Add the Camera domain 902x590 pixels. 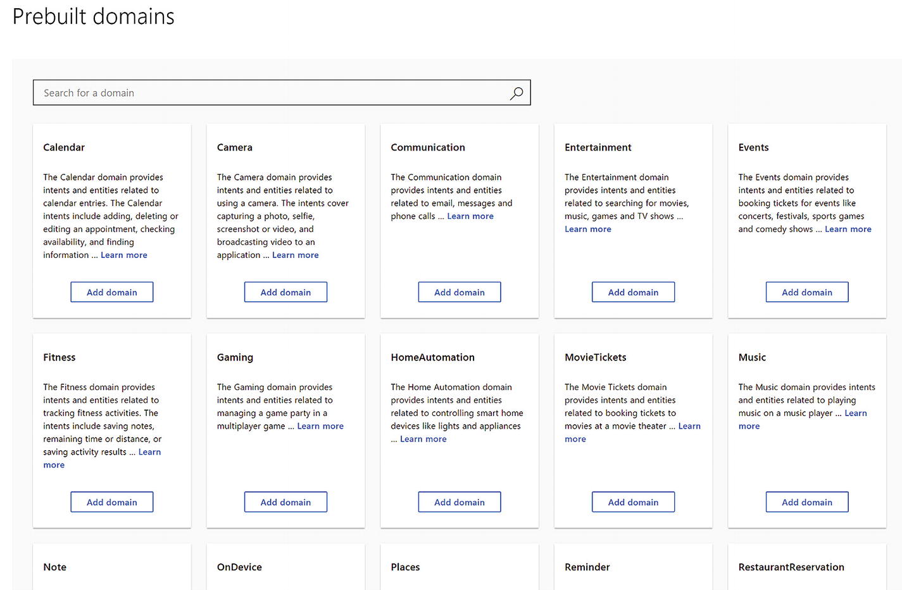coord(285,292)
